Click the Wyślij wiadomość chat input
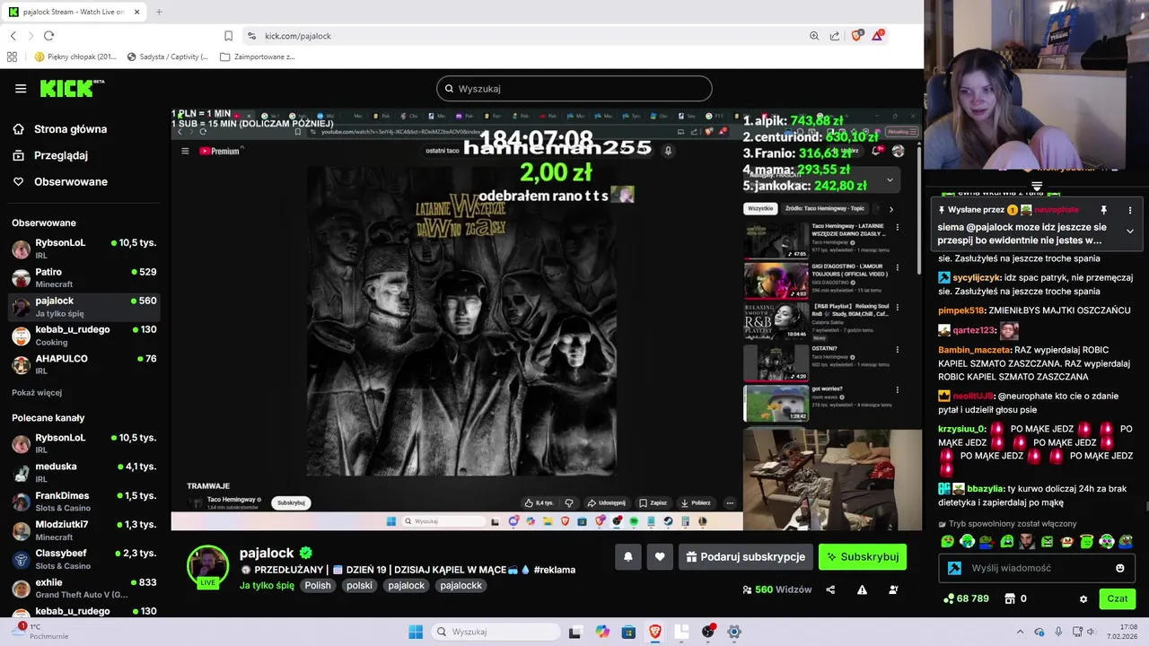The height and width of the screenshot is (646, 1149). pyautogui.click(x=1037, y=568)
